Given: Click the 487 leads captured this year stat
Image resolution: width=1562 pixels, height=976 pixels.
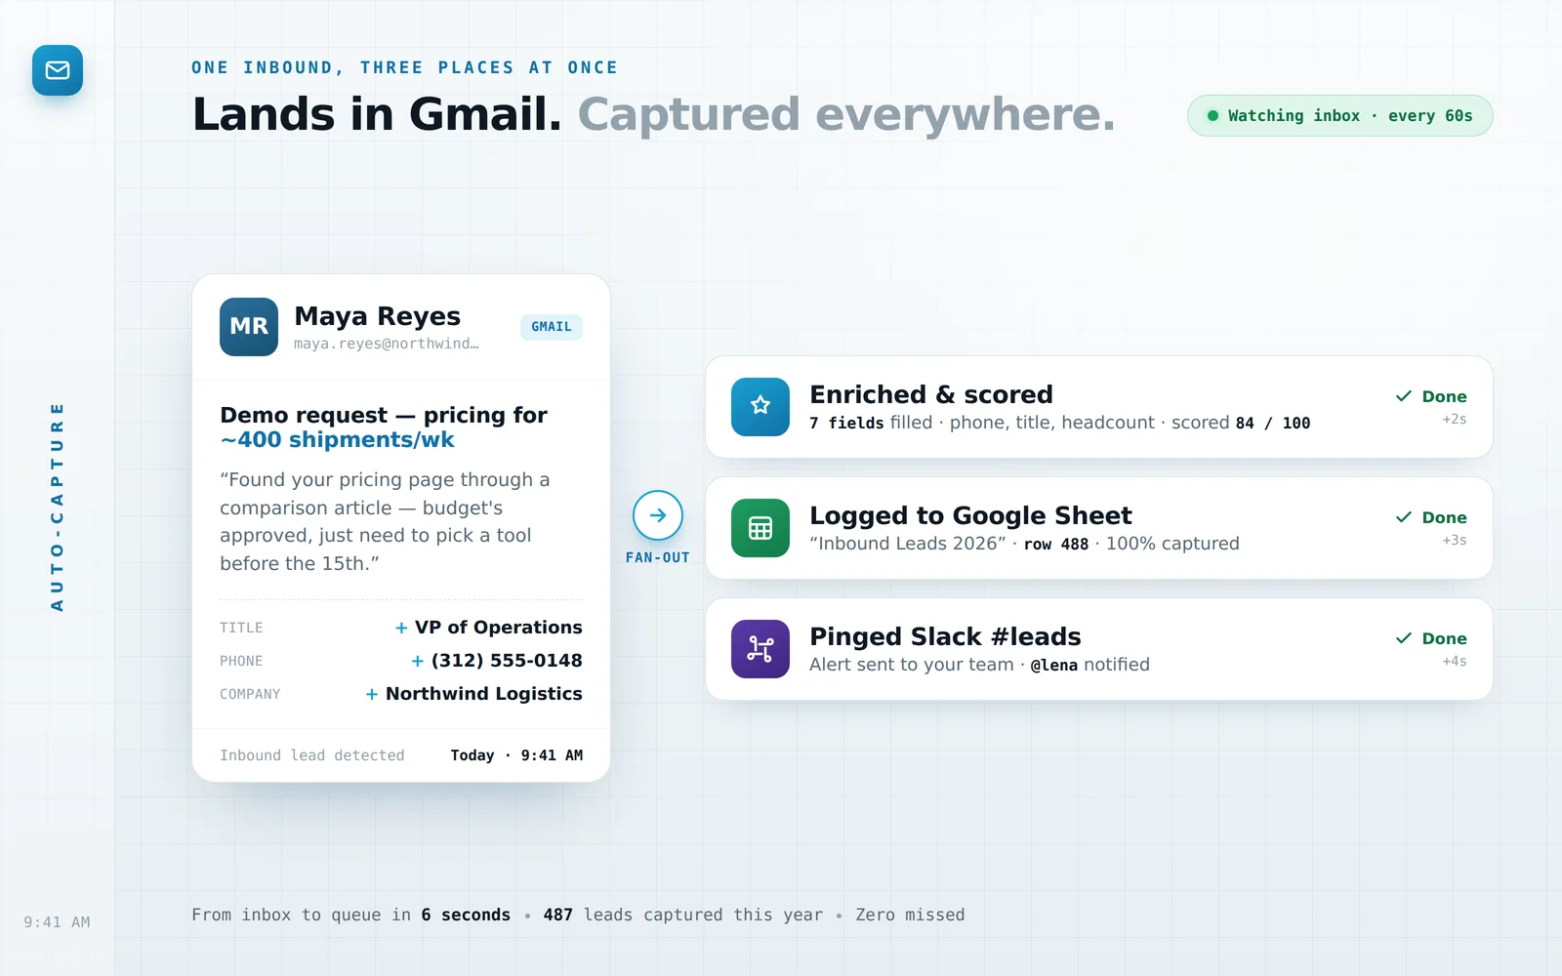Looking at the screenshot, I should pos(683,915).
